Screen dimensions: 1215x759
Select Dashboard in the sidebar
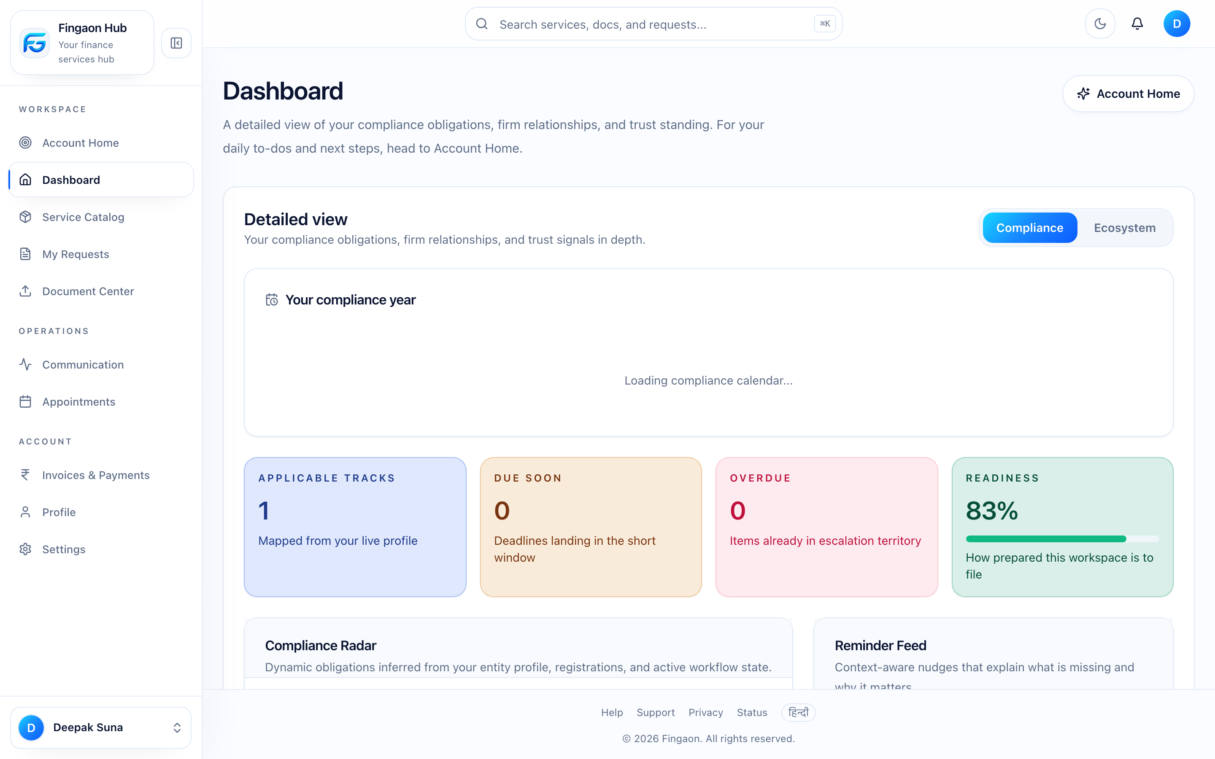point(101,180)
